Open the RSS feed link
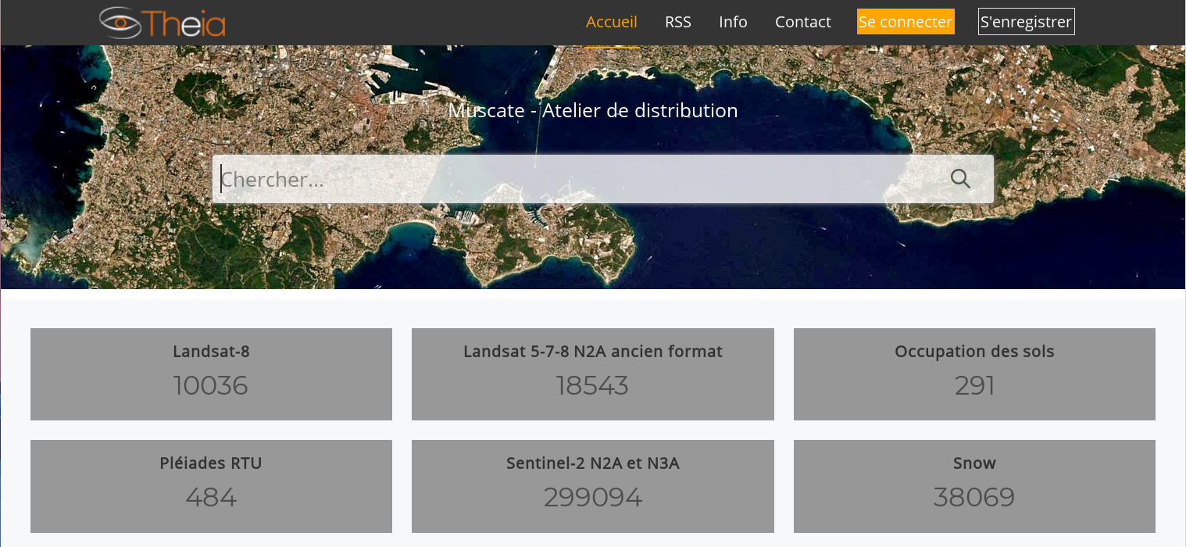This screenshot has height=547, width=1186. pos(678,22)
